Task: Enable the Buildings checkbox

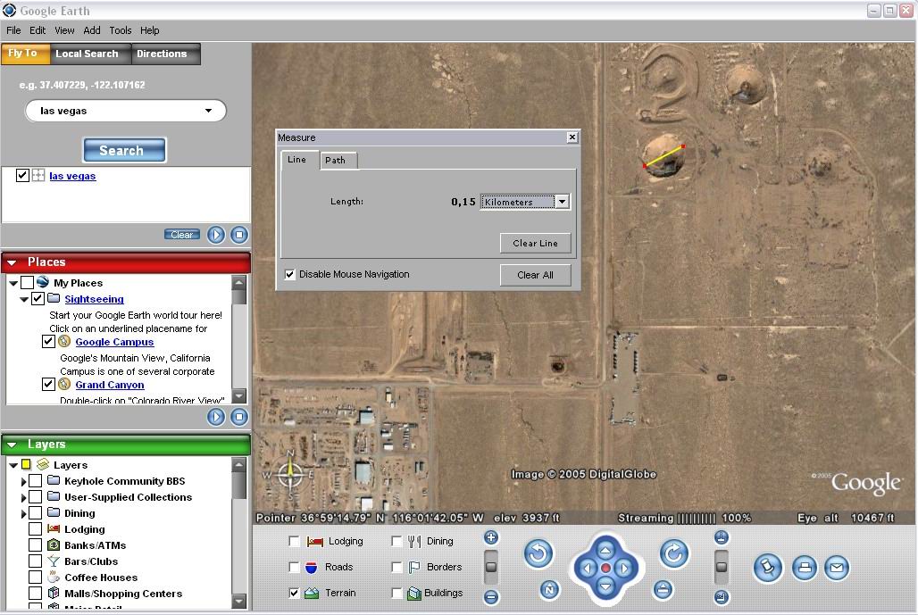Action: point(396,593)
